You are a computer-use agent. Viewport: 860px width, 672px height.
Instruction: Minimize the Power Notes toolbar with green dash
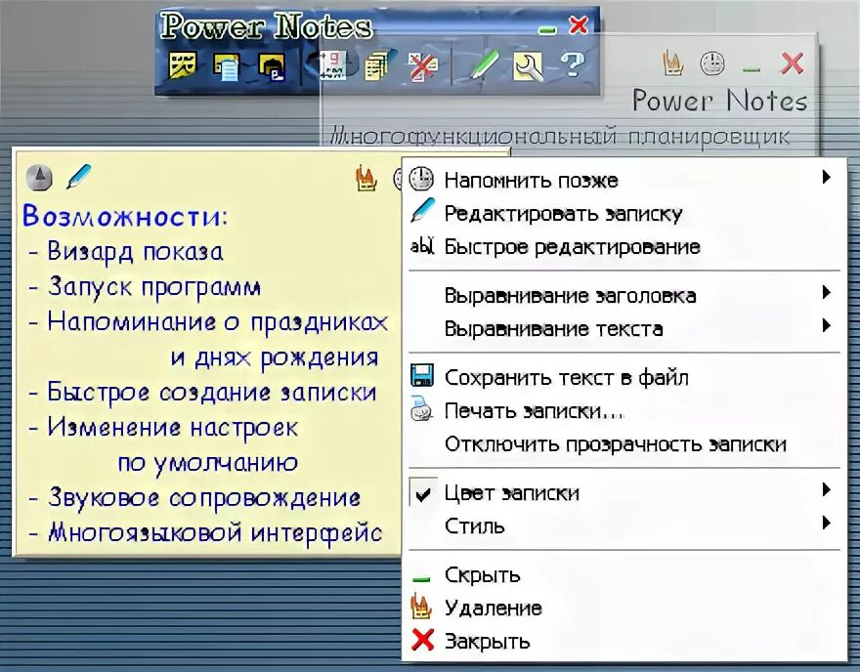point(547,30)
